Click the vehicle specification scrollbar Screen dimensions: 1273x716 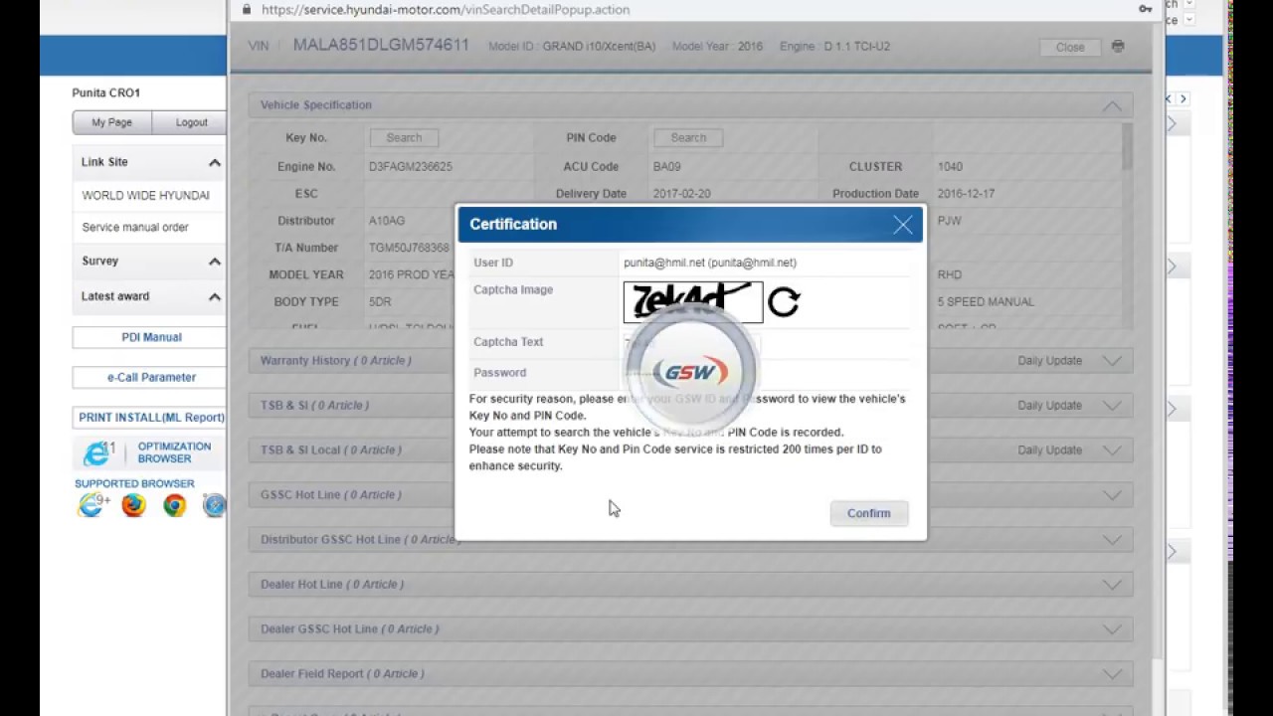(x=1127, y=147)
